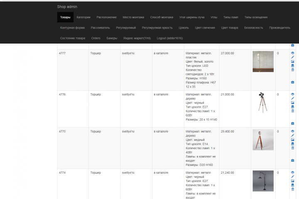Click the briefcase icon in row 4776

[x=292, y=124]
